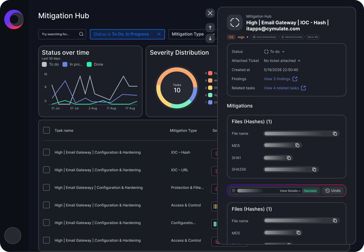Viewport: 364px width, 252px height.
Task: Close the task details panel with X
Action: [210, 13]
